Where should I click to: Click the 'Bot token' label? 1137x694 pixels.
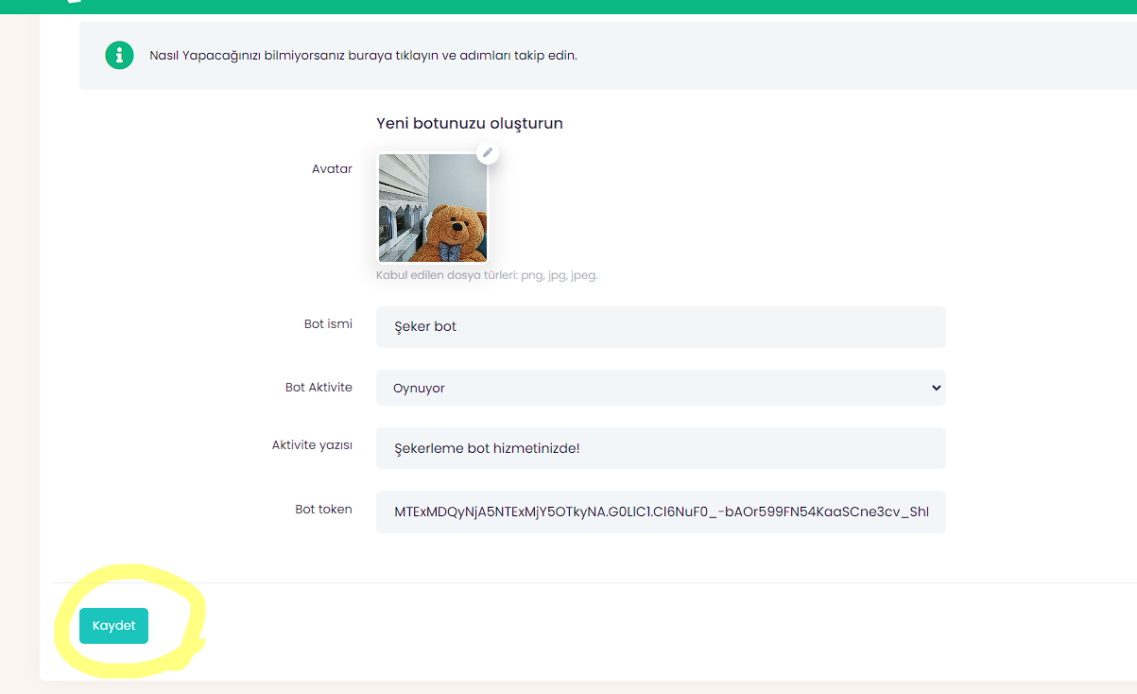[323, 510]
